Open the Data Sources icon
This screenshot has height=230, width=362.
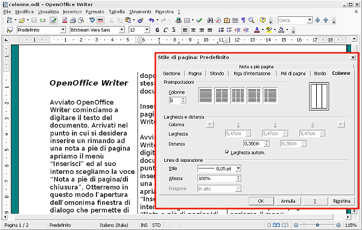coord(235,21)
